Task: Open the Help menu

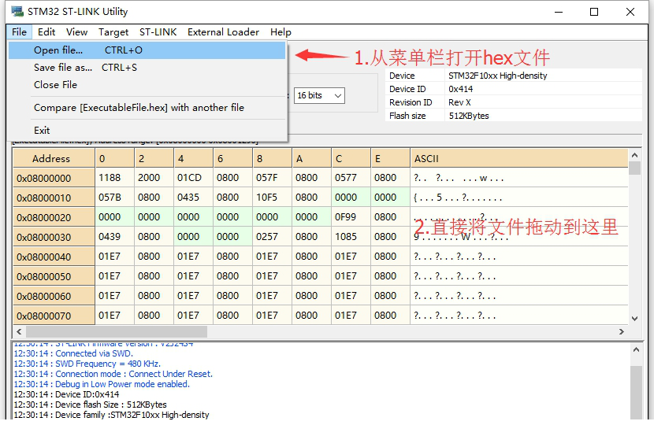Action: (x=281, y=32)
